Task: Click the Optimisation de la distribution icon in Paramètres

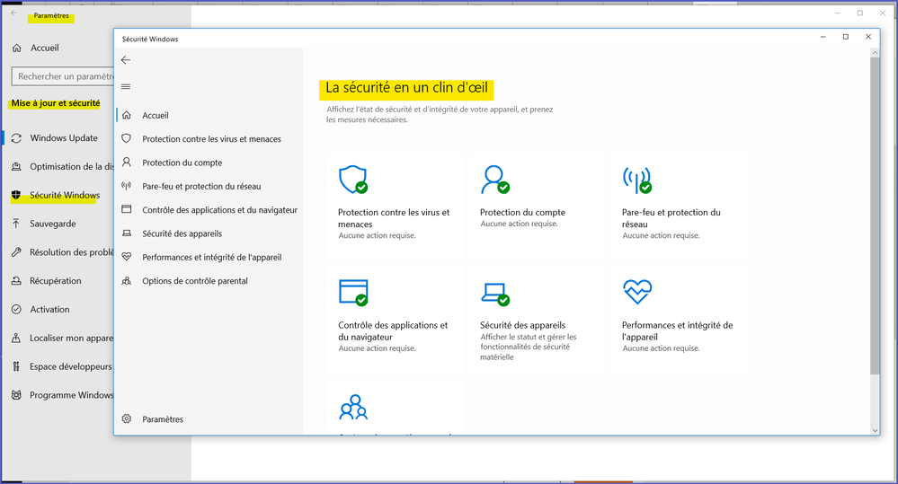Action: coord(16,166)
